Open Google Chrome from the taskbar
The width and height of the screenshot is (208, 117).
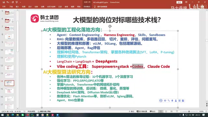pyautogui.click(x=8, y=115)
